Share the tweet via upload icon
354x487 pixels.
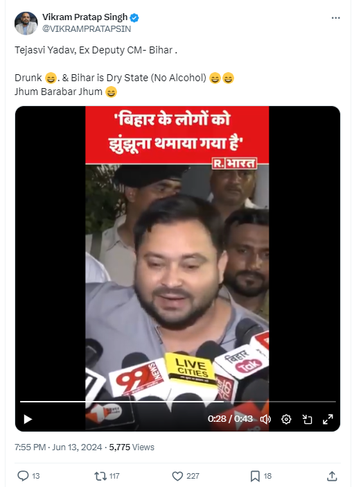[x=332, y=475]
